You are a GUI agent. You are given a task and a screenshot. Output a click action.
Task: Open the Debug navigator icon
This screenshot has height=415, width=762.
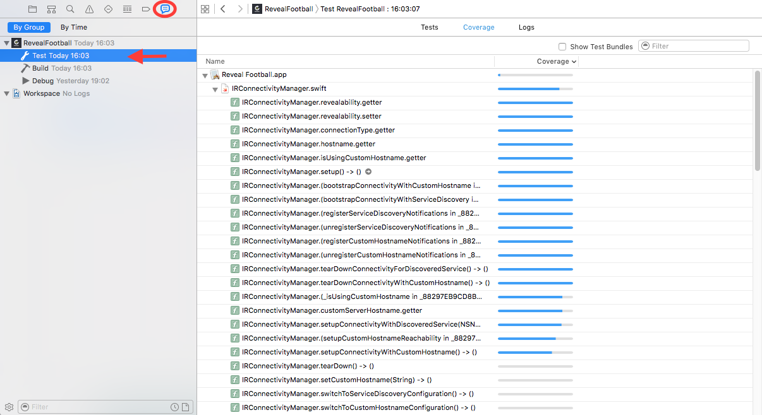[127, 9]
